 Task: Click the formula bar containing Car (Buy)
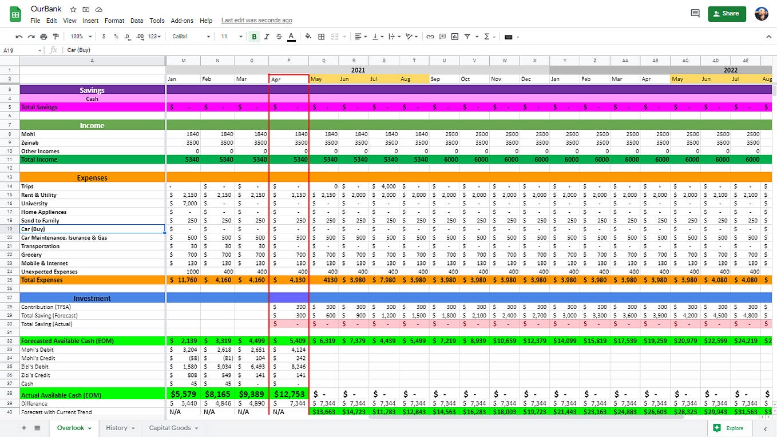coord(418,50)
